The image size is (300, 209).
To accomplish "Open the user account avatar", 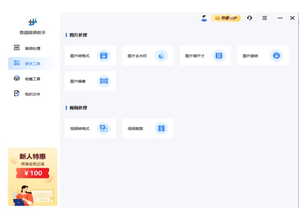I will click(204, 18).
